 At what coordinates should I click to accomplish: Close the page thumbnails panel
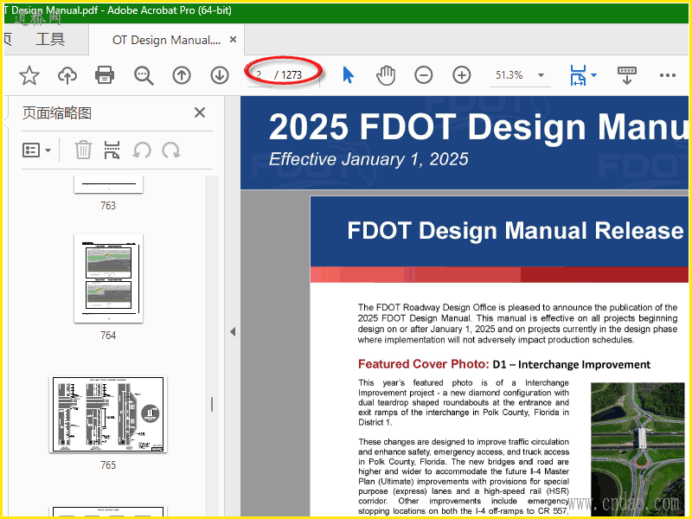[x=200, y=112]
